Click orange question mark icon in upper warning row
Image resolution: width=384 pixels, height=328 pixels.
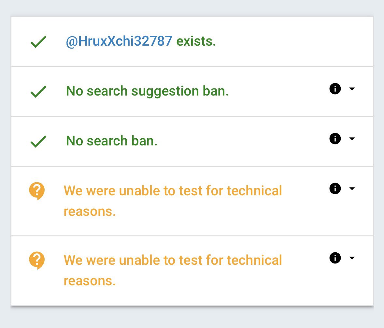tap(37, 190)
